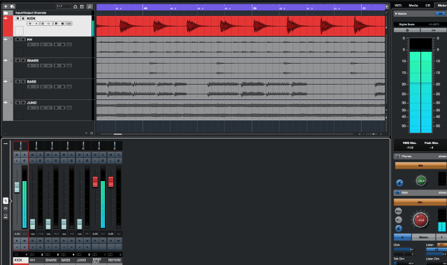Image resolution: width=447 pixels, height=265 pixels.
Task: Click the MAIN OUT red fader handle
Action: pos(95,182)
